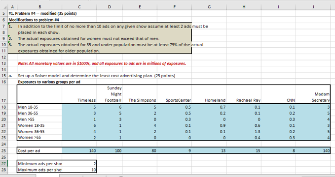Screen dimensions: 335x177
Task: Select column C header
Action: click(x=79, y=7)
